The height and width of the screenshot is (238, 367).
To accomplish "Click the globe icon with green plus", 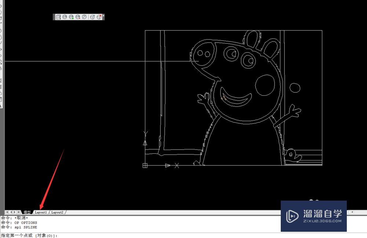I will click(x=71, y=17).
